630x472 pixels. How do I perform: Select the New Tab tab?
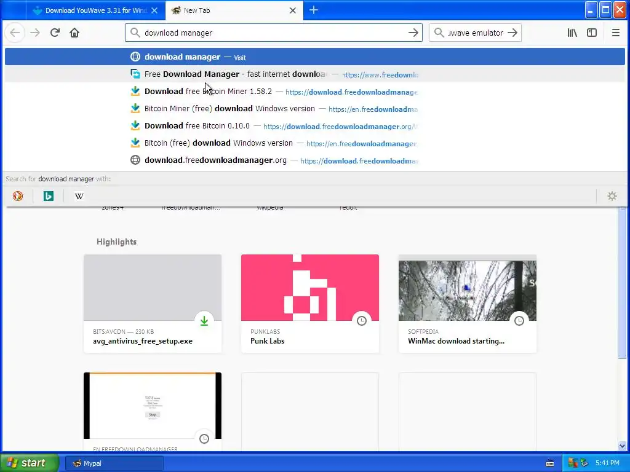pyautogui.click(x=234, y=11)
